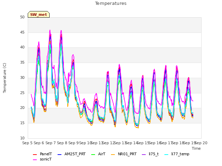Click the 35 y-axis tick label

pos(22,62)
